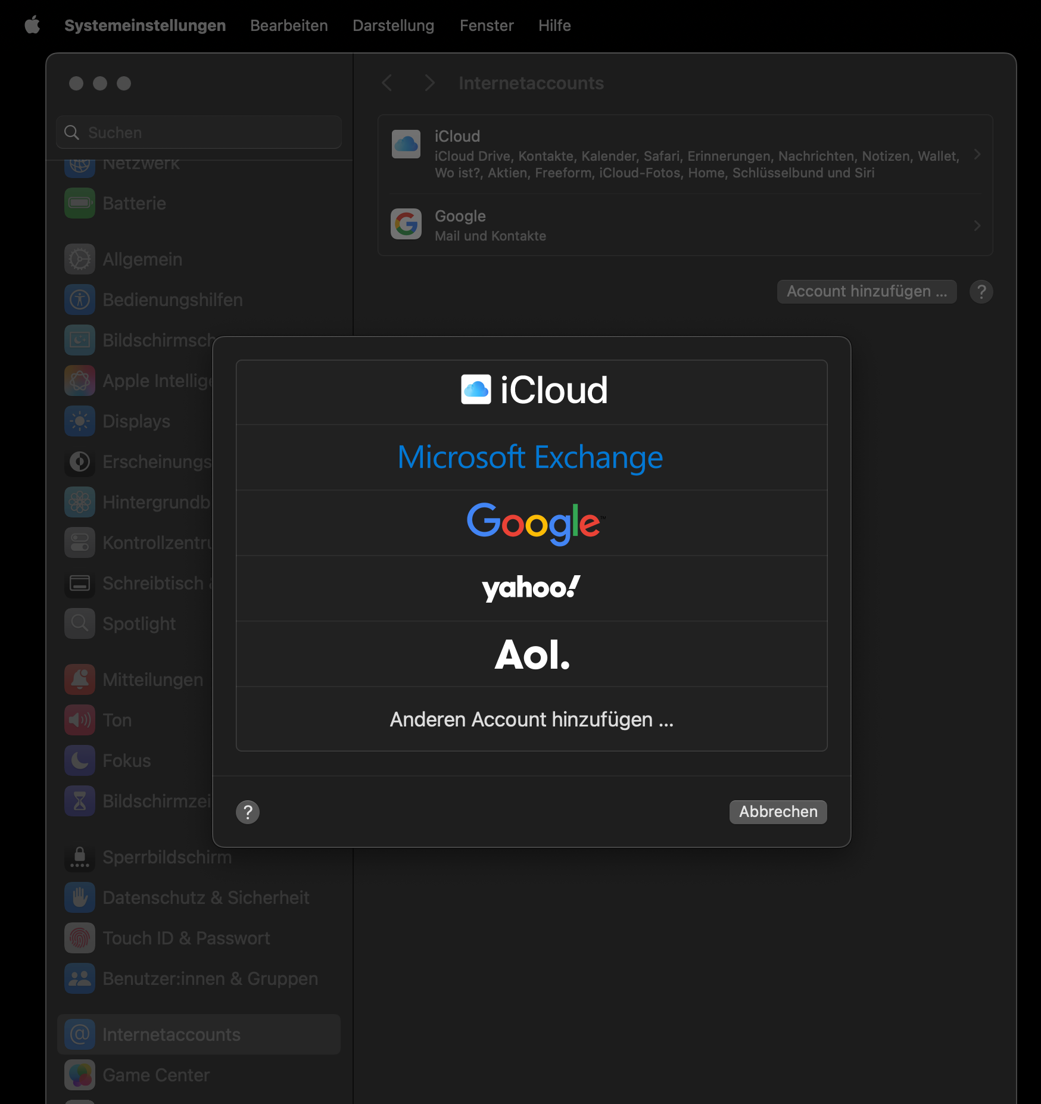Select Internetaccounts in the sidebar
This screenshot has height=1104, width=1041.
(x=199, y=1034)
